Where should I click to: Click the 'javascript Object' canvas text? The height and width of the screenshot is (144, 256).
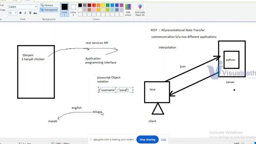109,78
